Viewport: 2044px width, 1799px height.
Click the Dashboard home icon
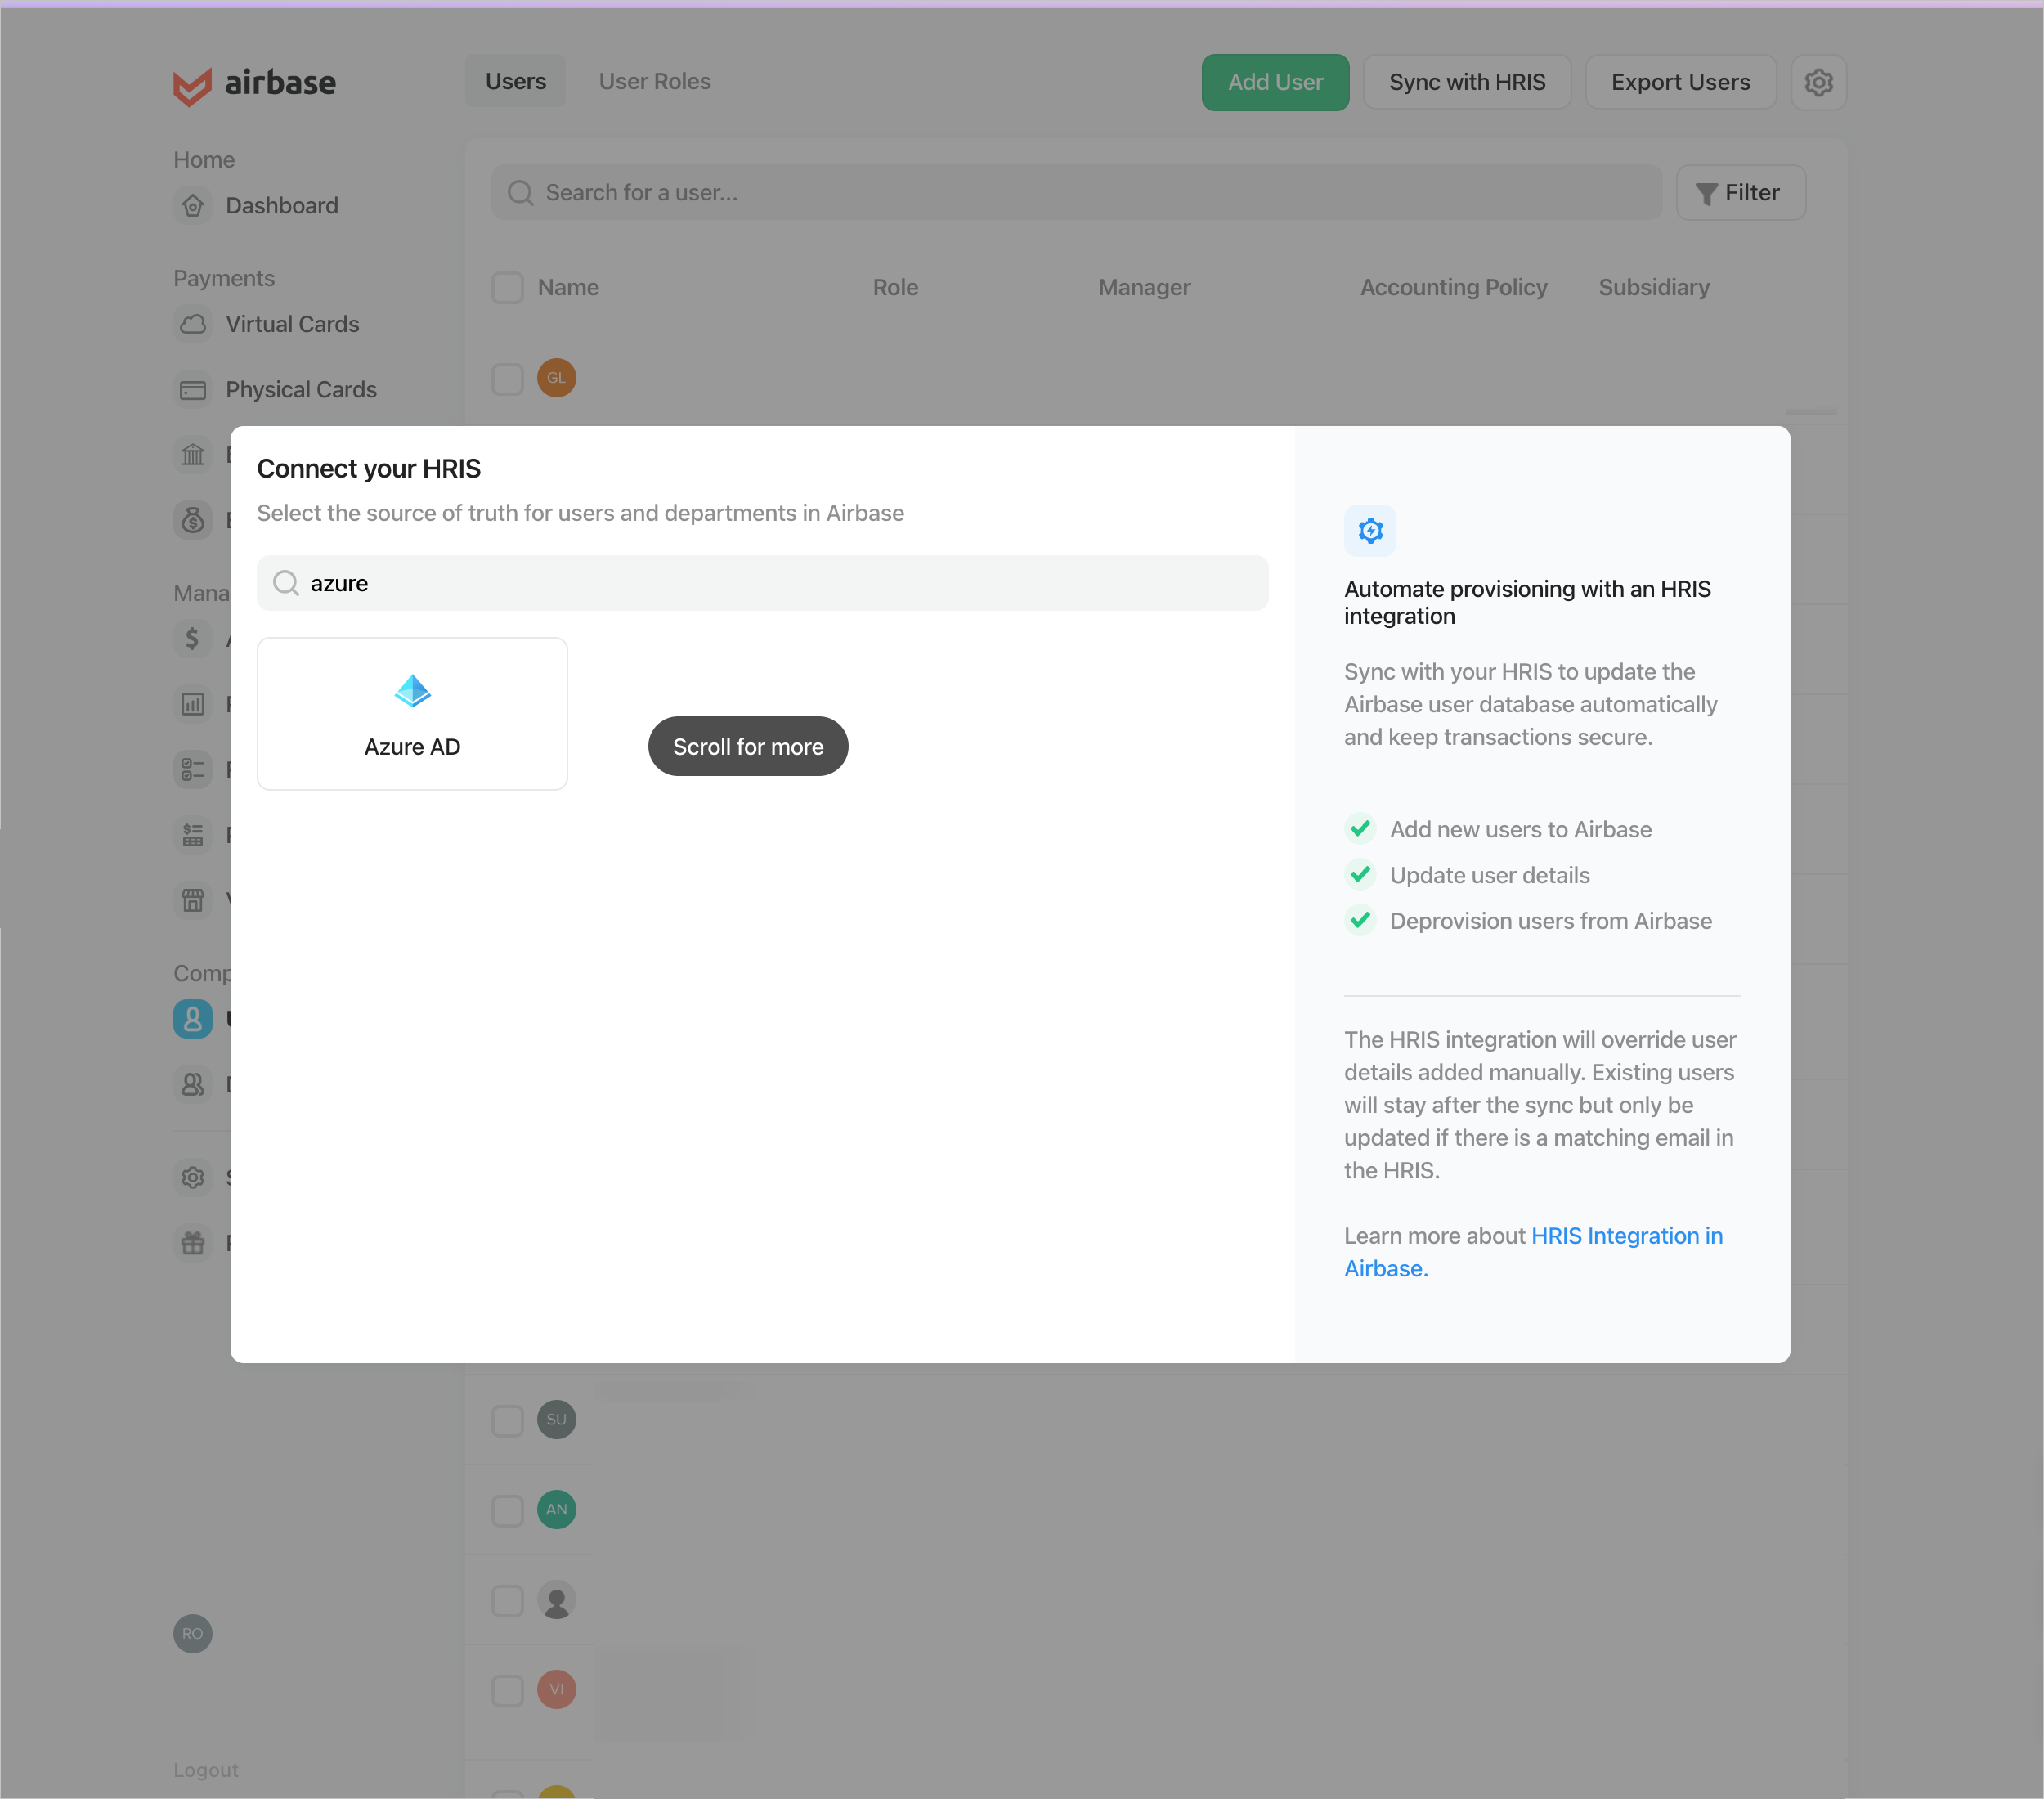click(193, 205)
